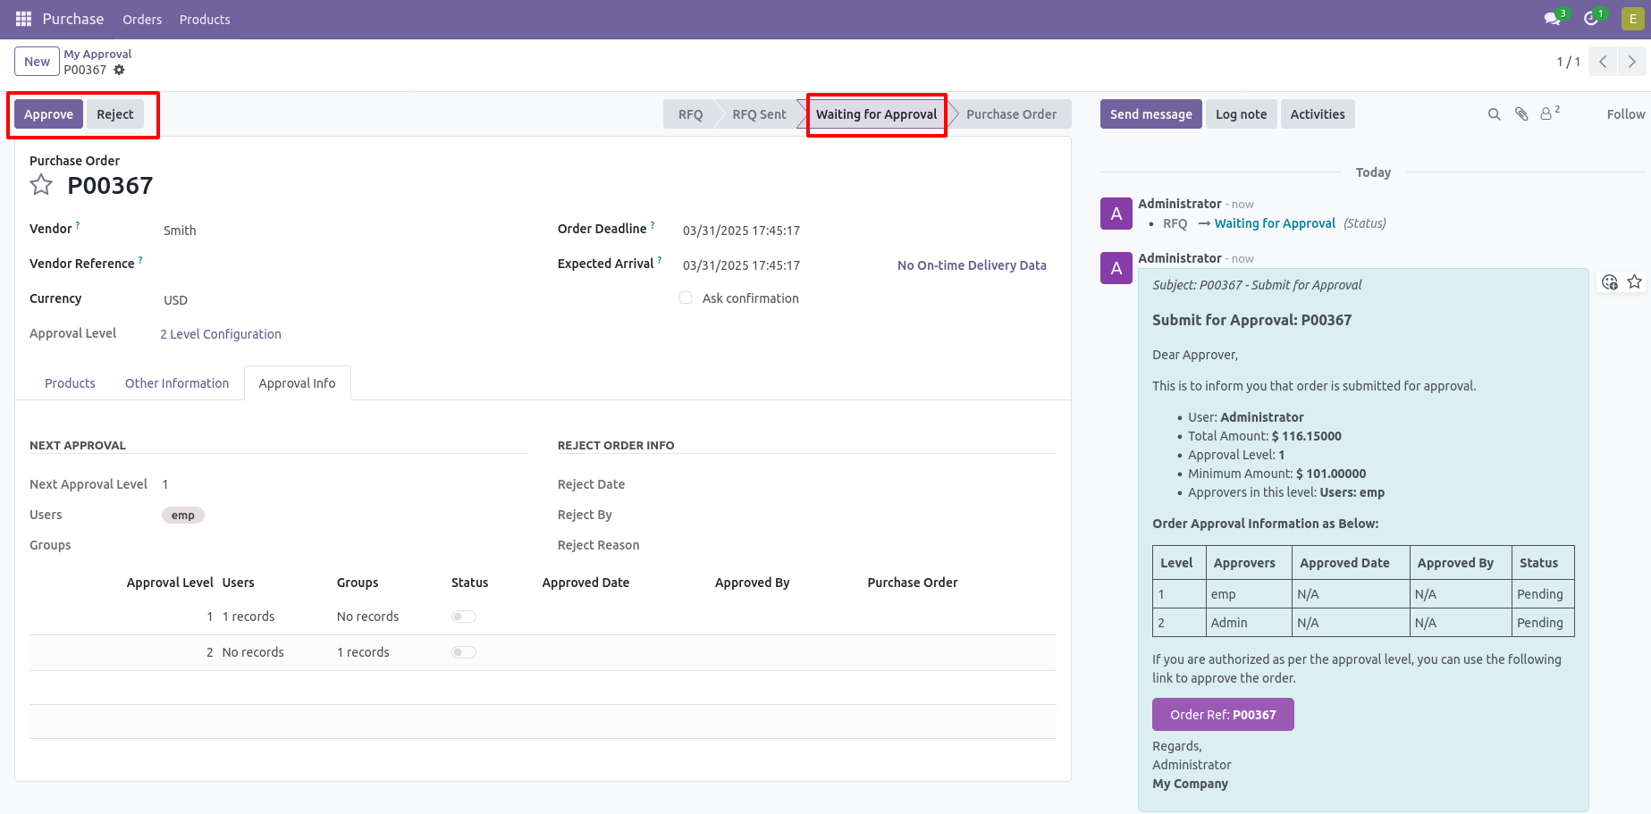Search messages with the magnifier icon

click(x=1494, y=114)
